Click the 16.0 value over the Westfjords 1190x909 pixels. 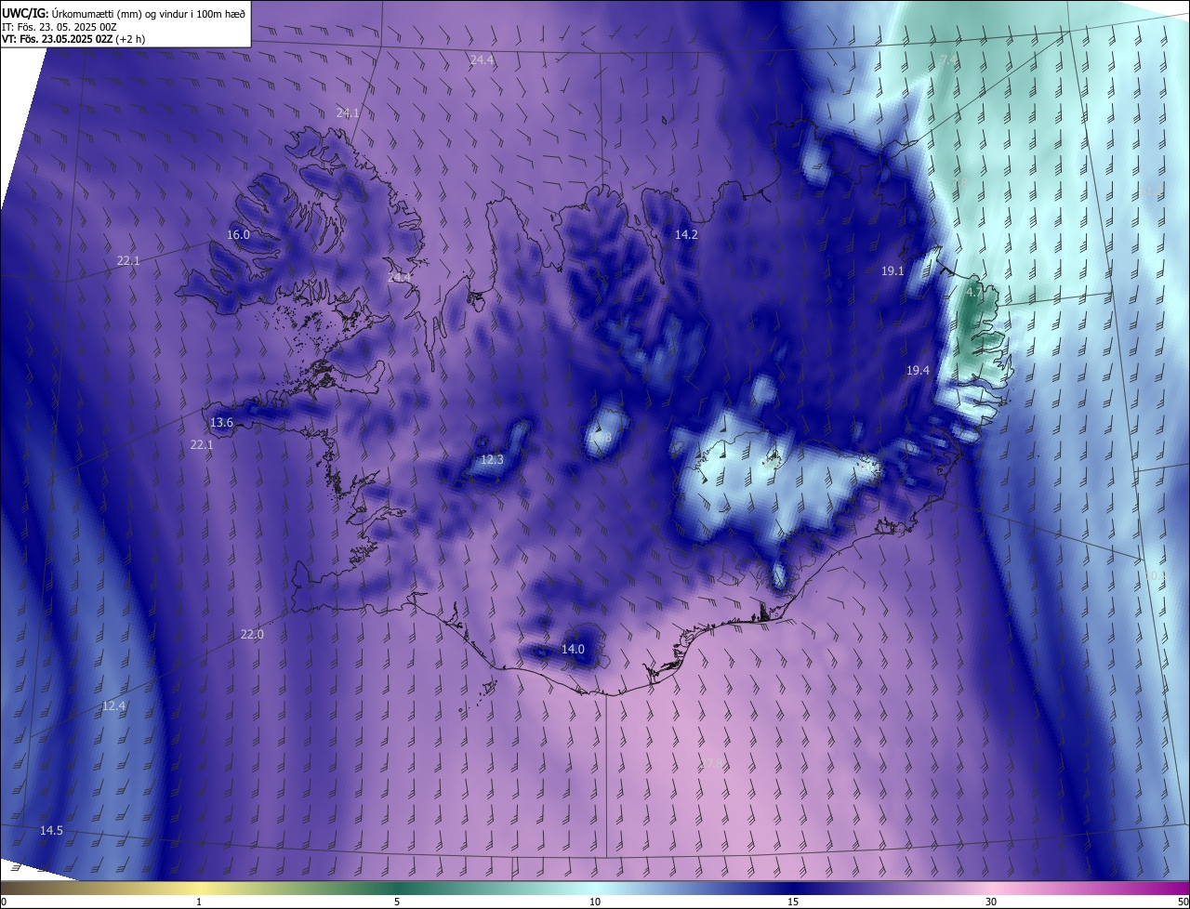click(239, 235)
